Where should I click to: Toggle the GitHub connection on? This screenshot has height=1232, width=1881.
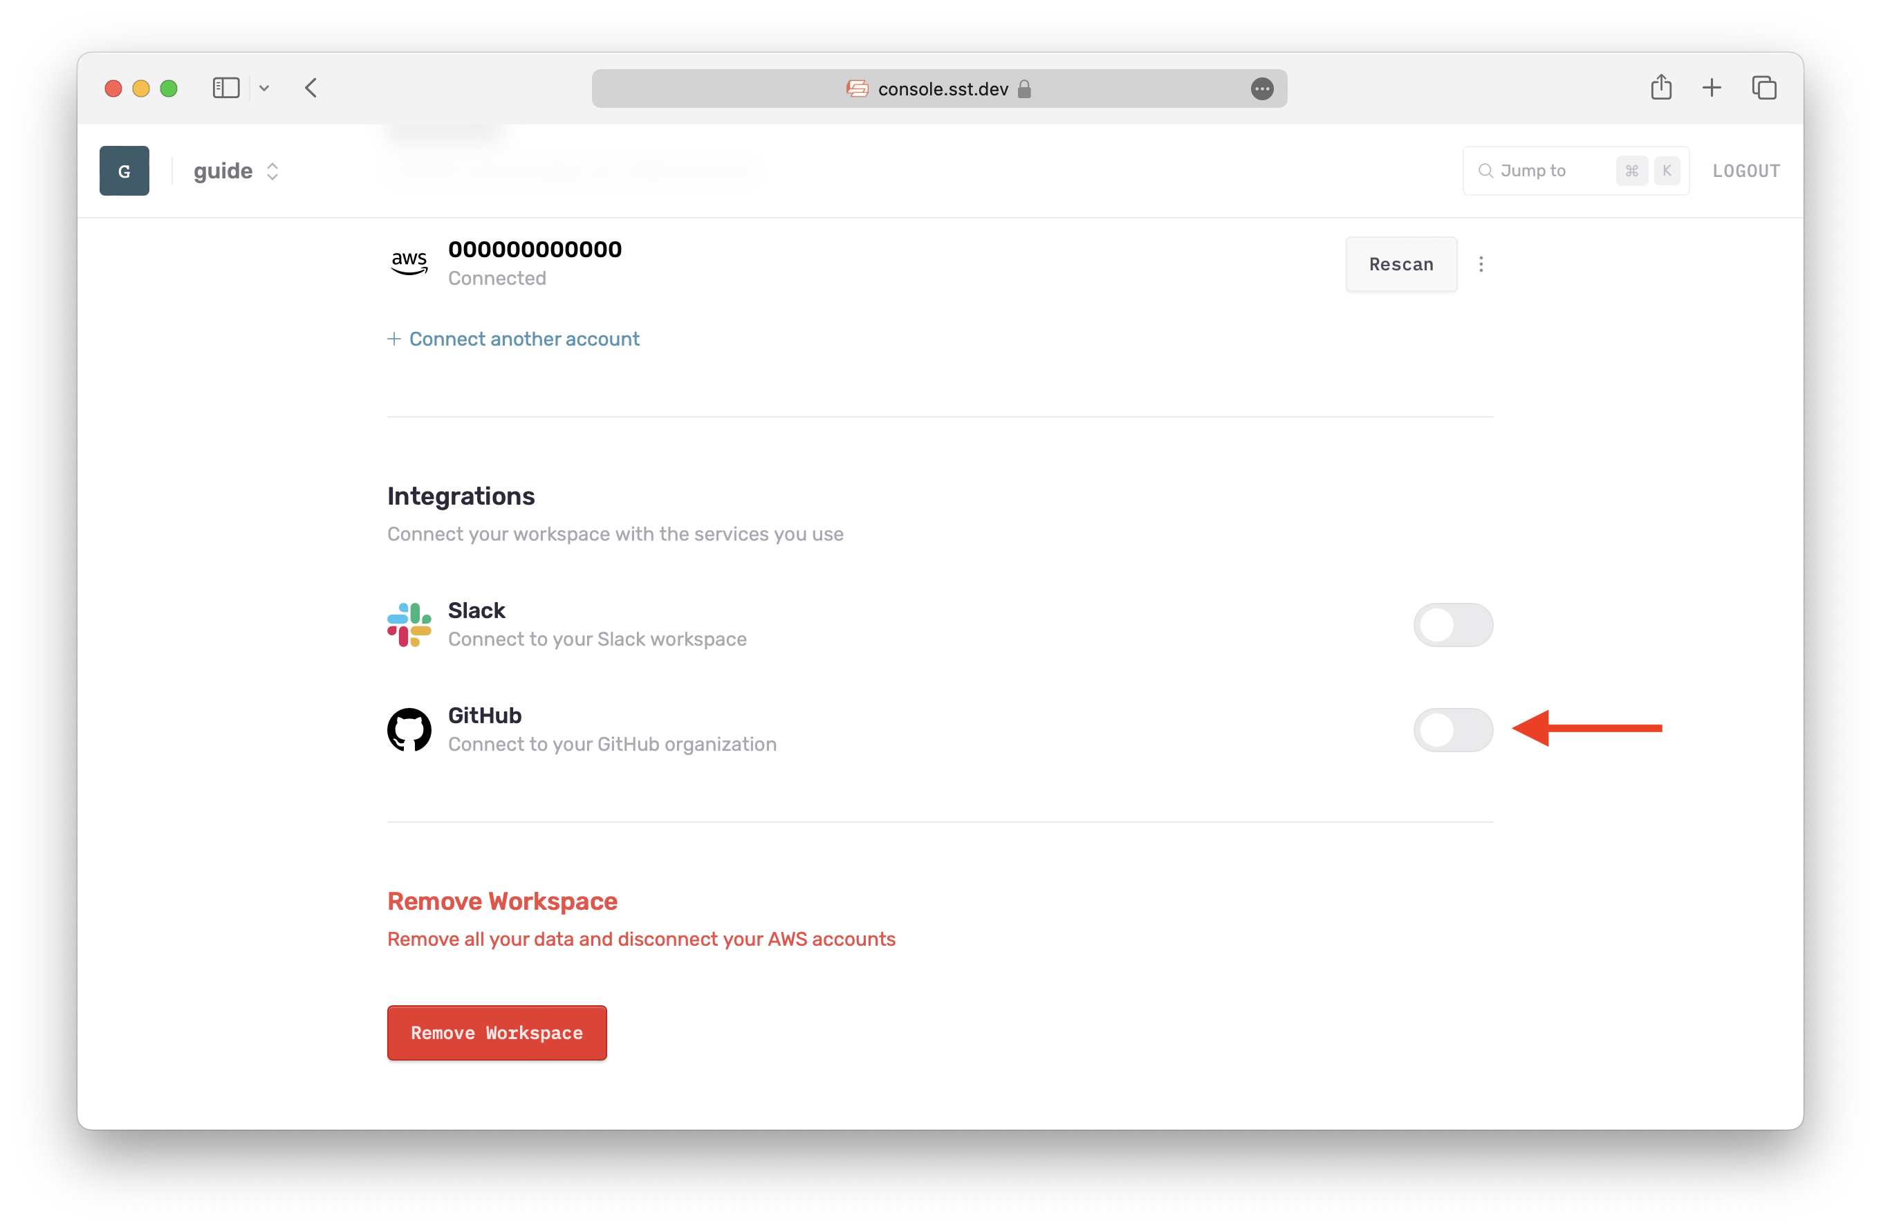coord(1452,729)
